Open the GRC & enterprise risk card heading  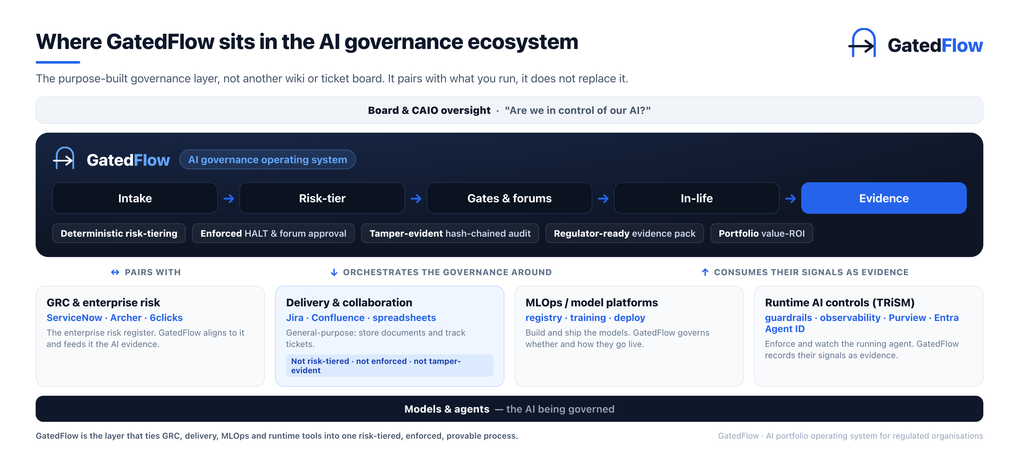click(103, 303)
